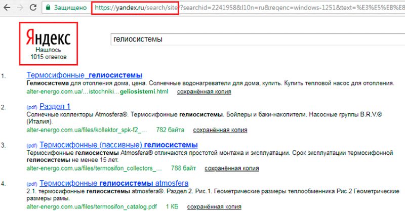Reload the page with the refresh icon
Viewport: 405px width, 213px height.
click(x=33, y=7)
